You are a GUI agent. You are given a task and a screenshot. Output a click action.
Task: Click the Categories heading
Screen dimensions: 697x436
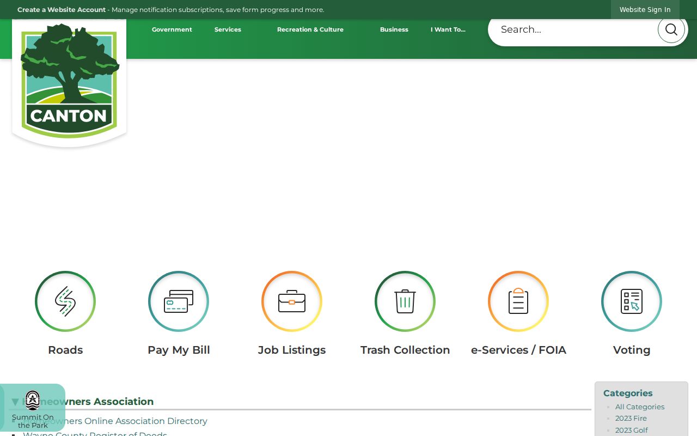coord(628,393)
